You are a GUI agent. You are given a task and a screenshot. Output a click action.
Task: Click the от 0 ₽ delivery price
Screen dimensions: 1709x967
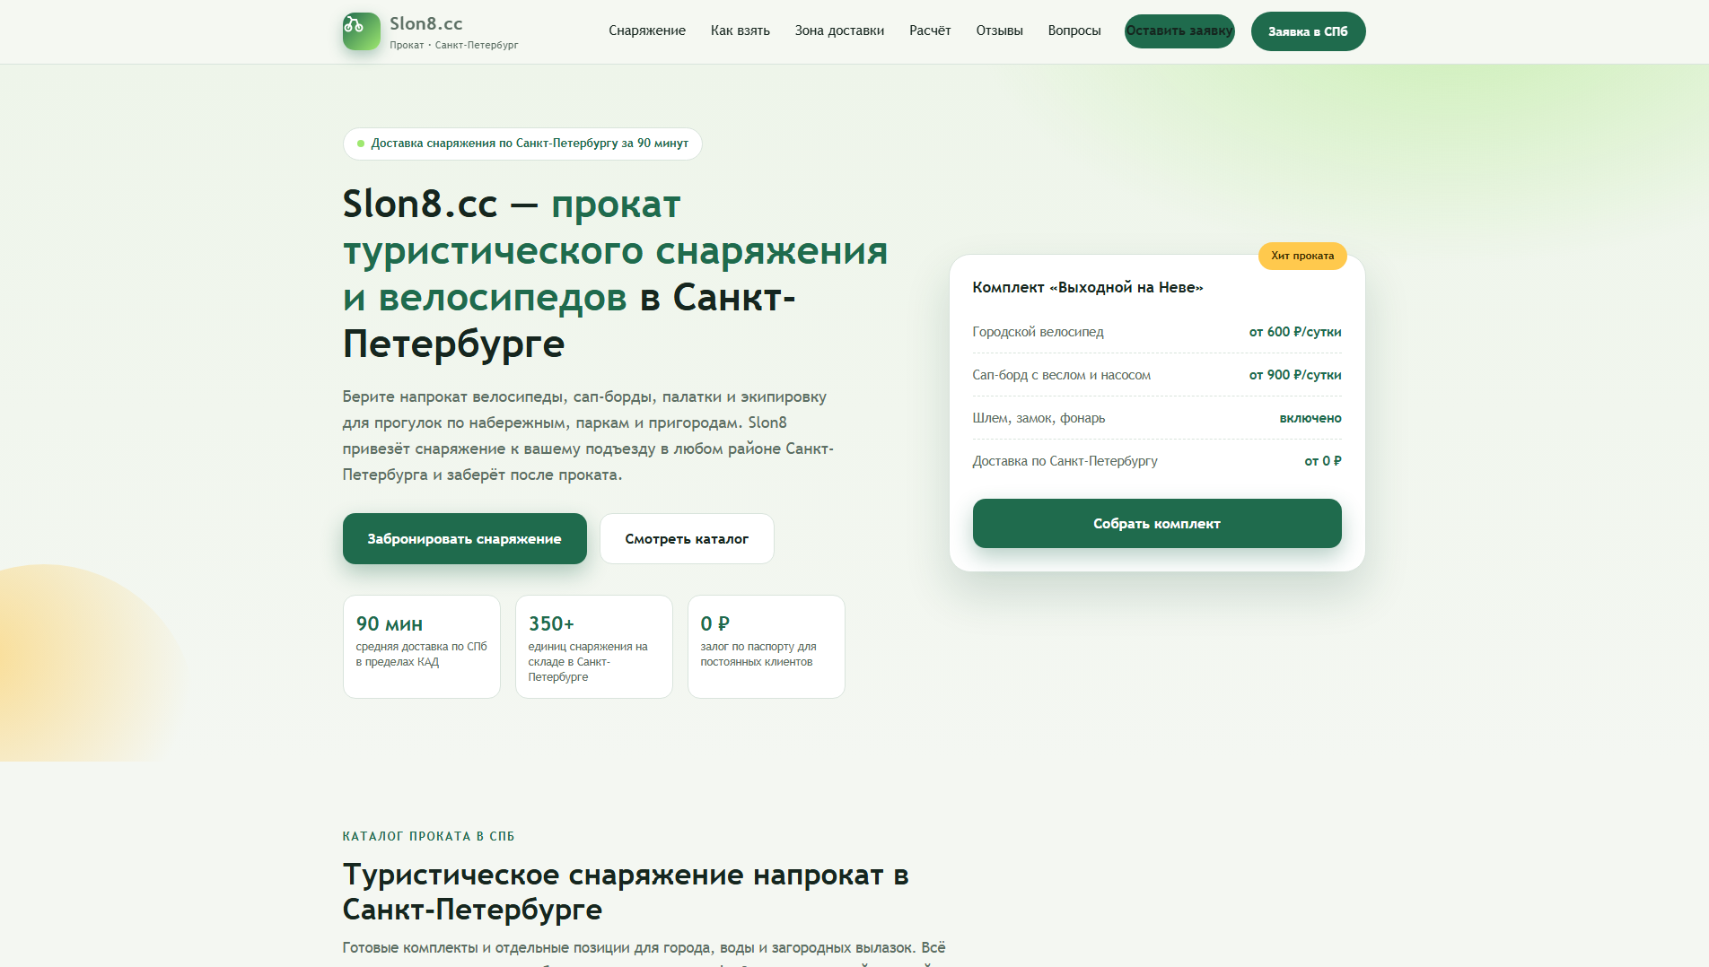click(x=1323, y=461)
